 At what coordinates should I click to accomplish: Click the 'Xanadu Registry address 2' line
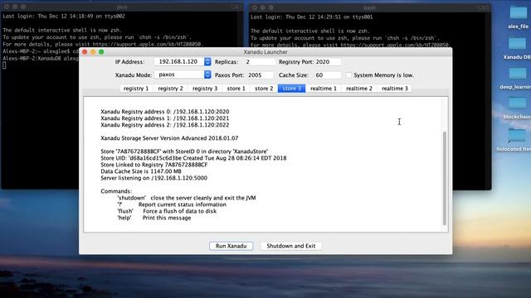164,125
